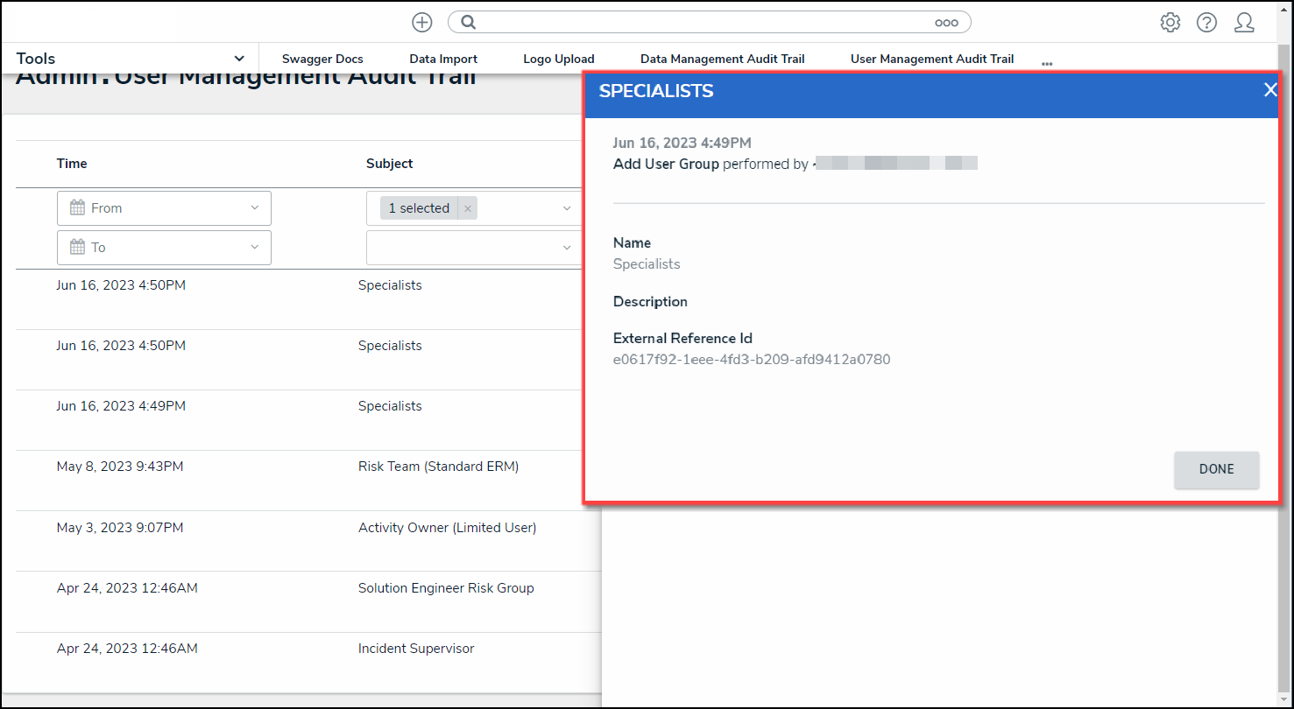
Task: Open the To date dropdown
Action: (255, 248)
